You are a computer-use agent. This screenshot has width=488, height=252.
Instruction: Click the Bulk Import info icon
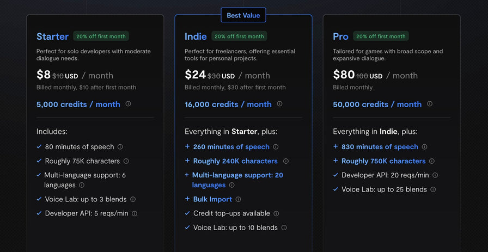pyautogui.click(x=238, y=199)
